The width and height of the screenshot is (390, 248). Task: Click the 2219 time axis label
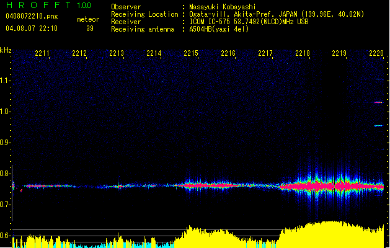[x=339, y=53]
